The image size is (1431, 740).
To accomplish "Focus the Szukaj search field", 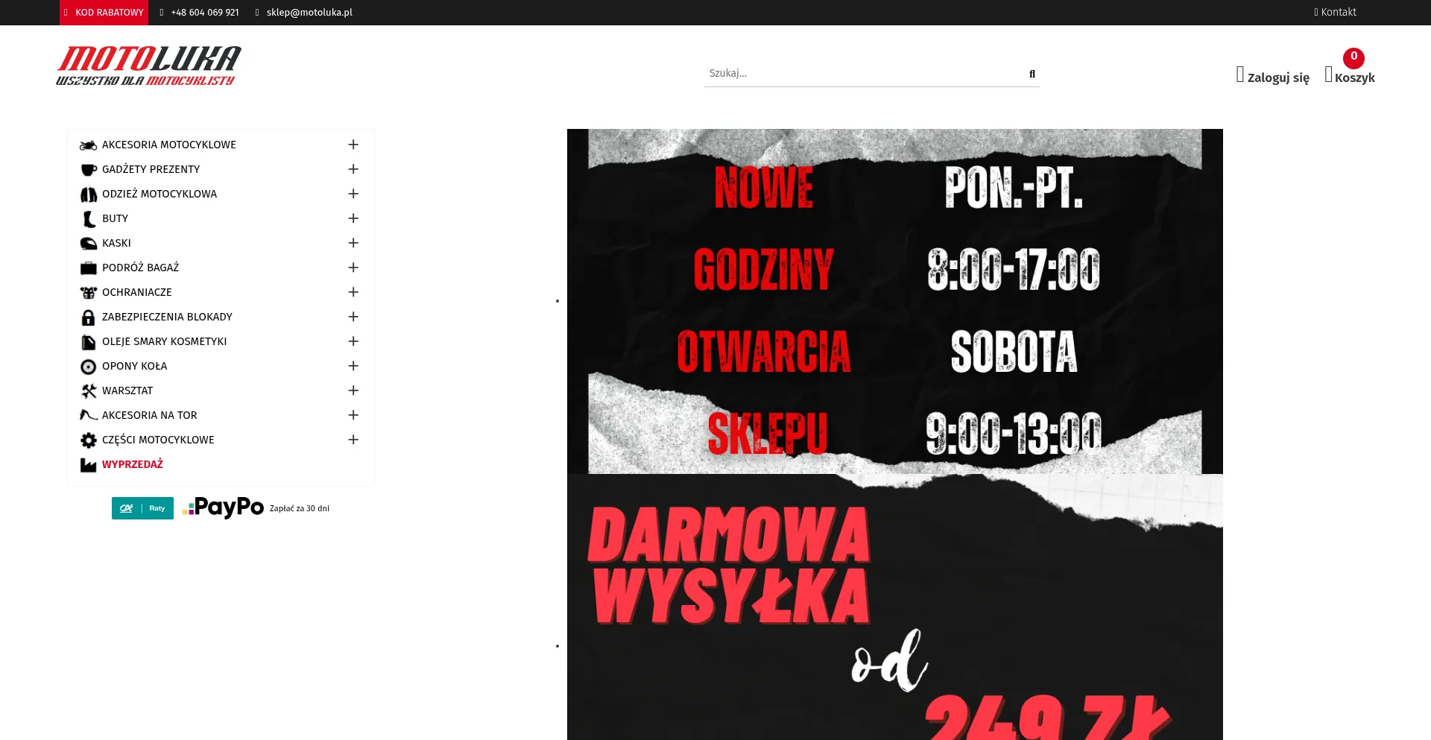I will point(861,73).
